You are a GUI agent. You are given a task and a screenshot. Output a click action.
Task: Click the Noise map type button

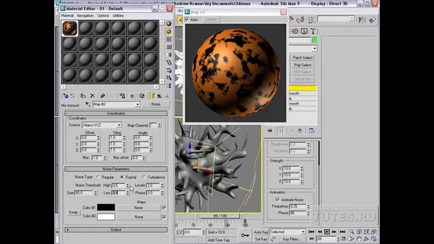(x=155, y=104)
